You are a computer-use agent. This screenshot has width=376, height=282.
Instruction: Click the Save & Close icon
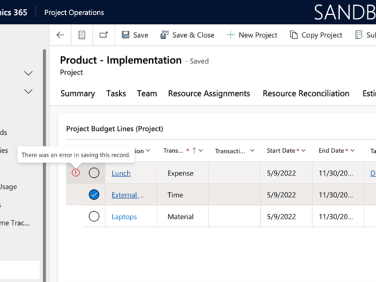click(x=164, y=35)
